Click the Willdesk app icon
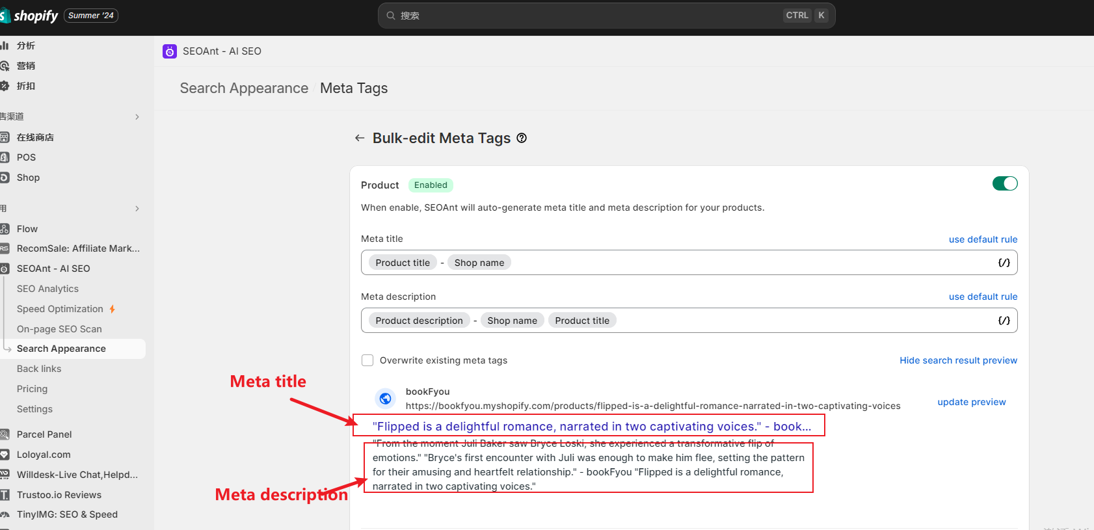The width and height of the screenshot is (1094, 530). pyautogui.click(x=5, y=475)
